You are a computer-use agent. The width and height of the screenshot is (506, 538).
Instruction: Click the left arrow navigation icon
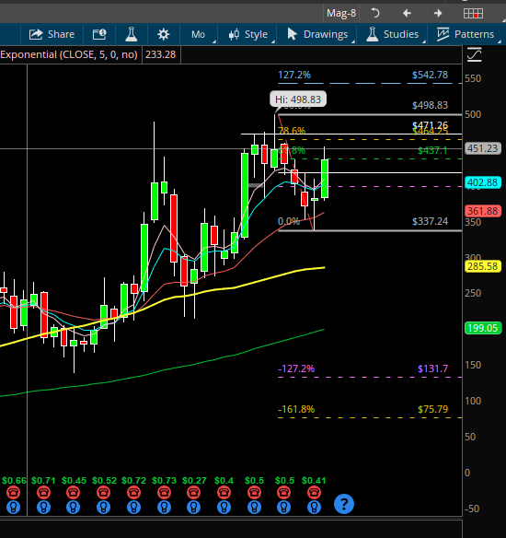tap(407, 14)
